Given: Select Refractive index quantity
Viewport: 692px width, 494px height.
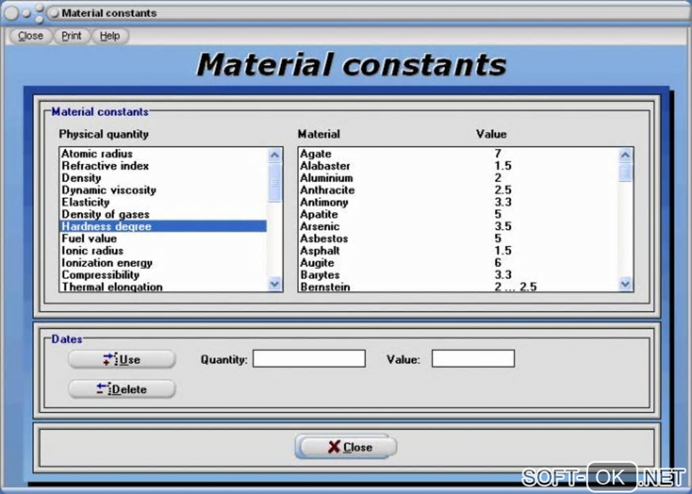Looking at the screenshot, I should pyautogui.click(x=163, y=166).
